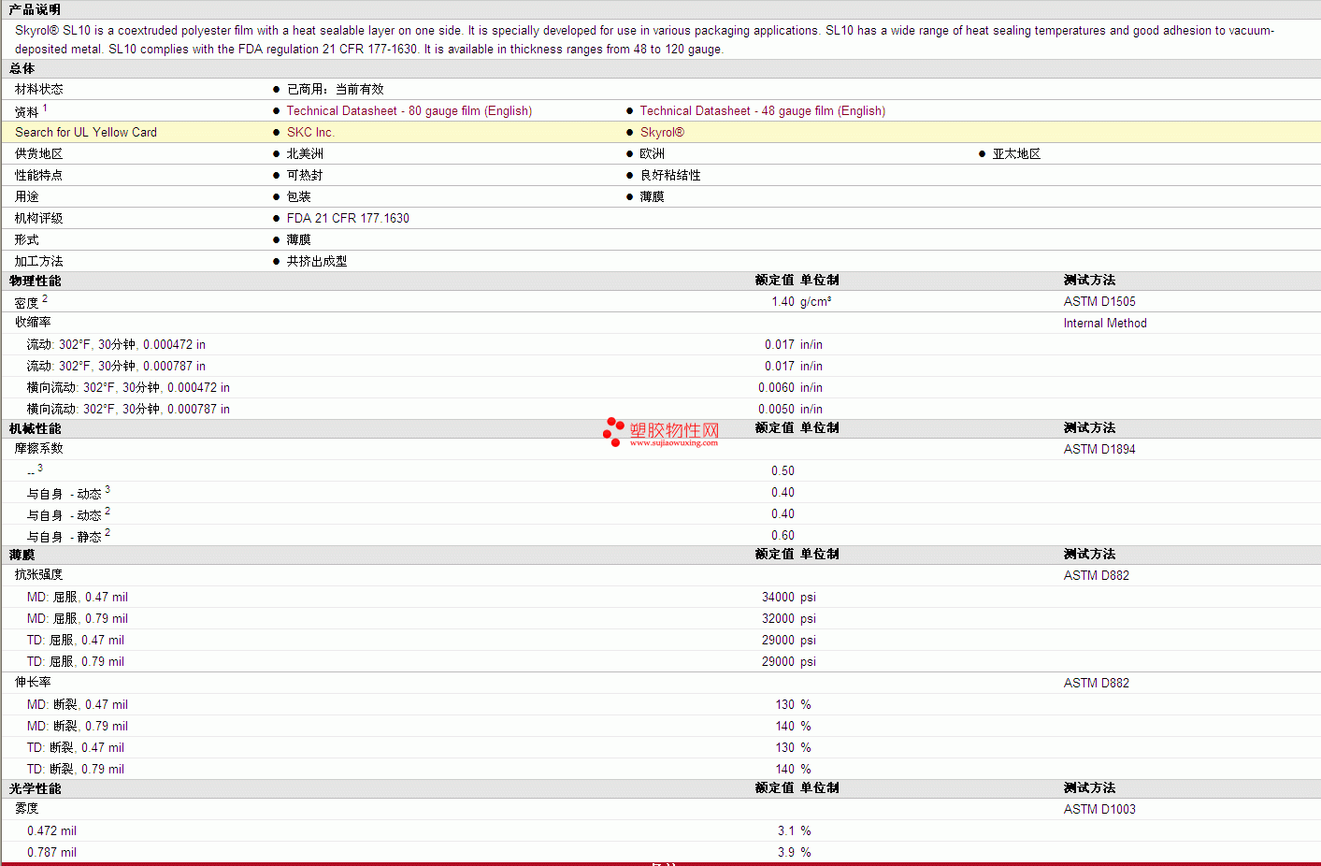This screenshot has height=866, width=1321.
Task: Click the 雾度 property label
Action: coord(27,808)
